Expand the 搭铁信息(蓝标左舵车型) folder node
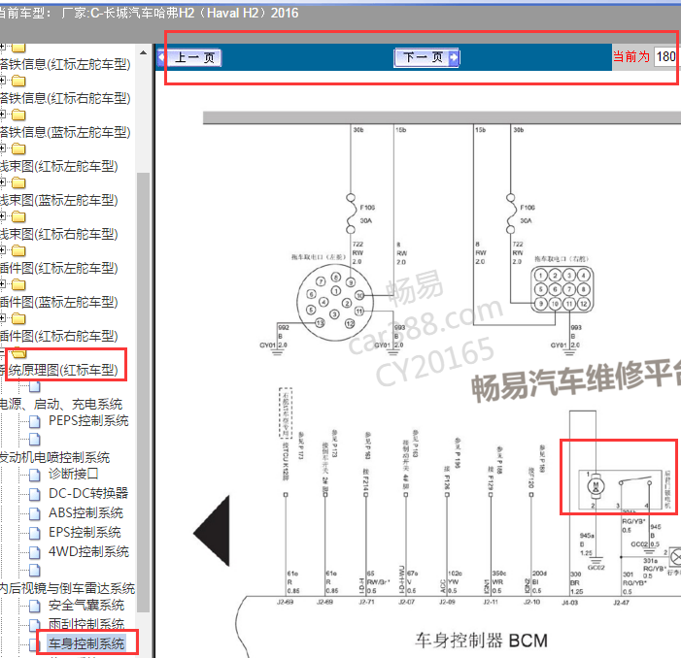Screen dimensions: 681x658 pyautogui.click(x=3, y=115)
